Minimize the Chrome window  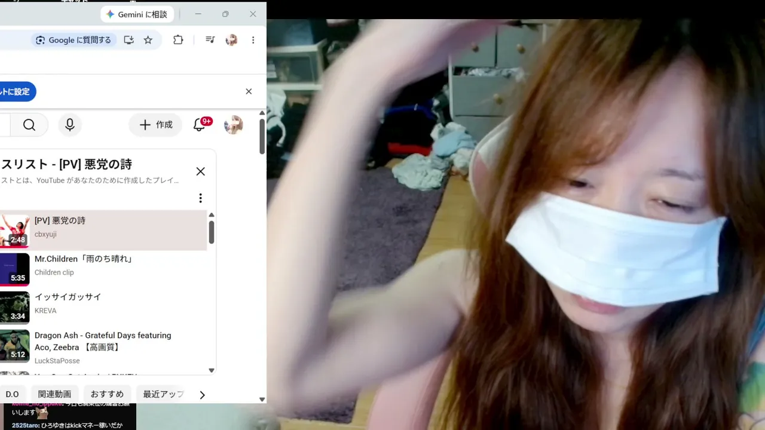(x=198, y=14)
